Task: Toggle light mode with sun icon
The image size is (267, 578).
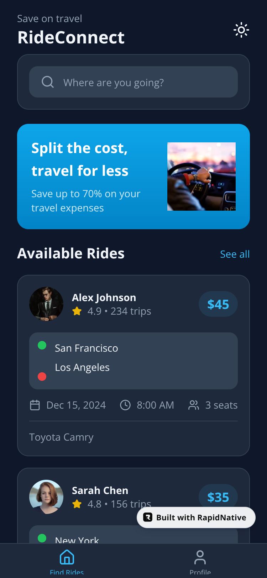Action: (x=241, y=30)
